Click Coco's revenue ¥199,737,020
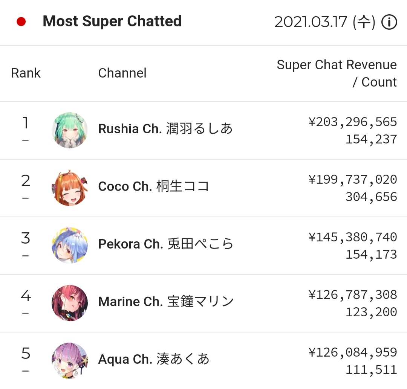 353,180
